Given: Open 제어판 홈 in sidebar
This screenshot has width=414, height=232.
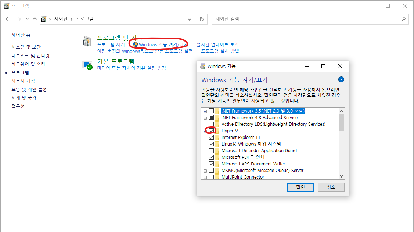Looking at the screenshot, I should click(x=21, y=35).
